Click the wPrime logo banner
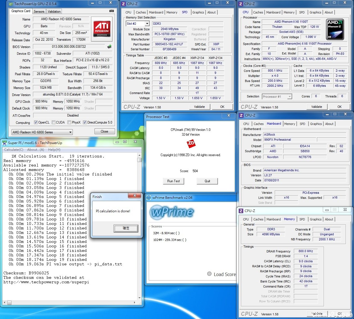The width and height of the screenshot is (354, 319). pos(172,212)
